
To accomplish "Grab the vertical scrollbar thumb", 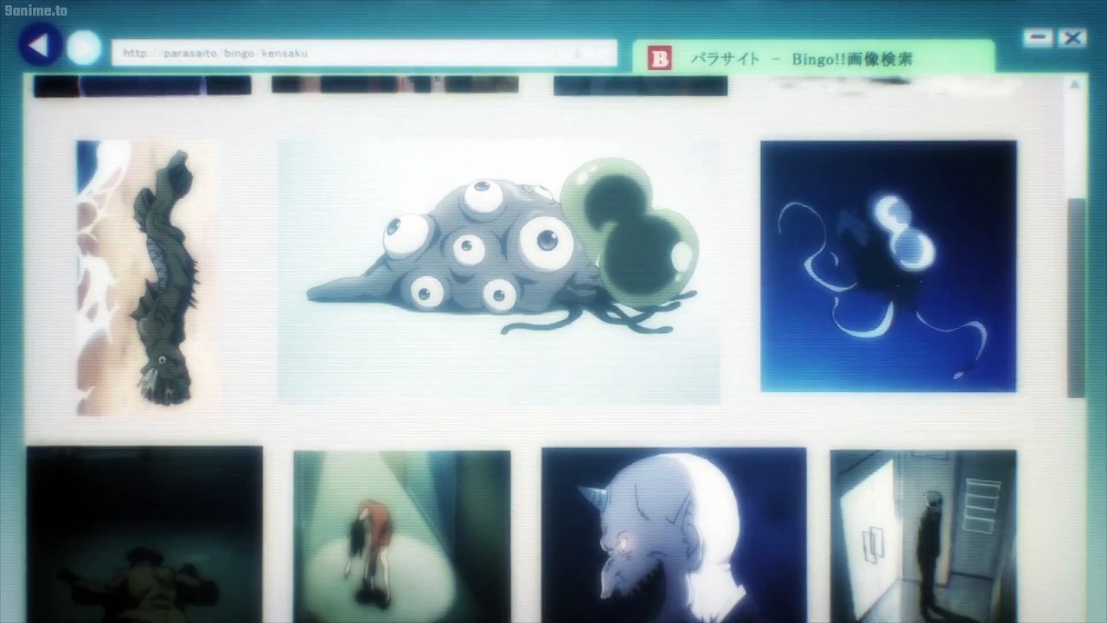I will click(1076, 298).
